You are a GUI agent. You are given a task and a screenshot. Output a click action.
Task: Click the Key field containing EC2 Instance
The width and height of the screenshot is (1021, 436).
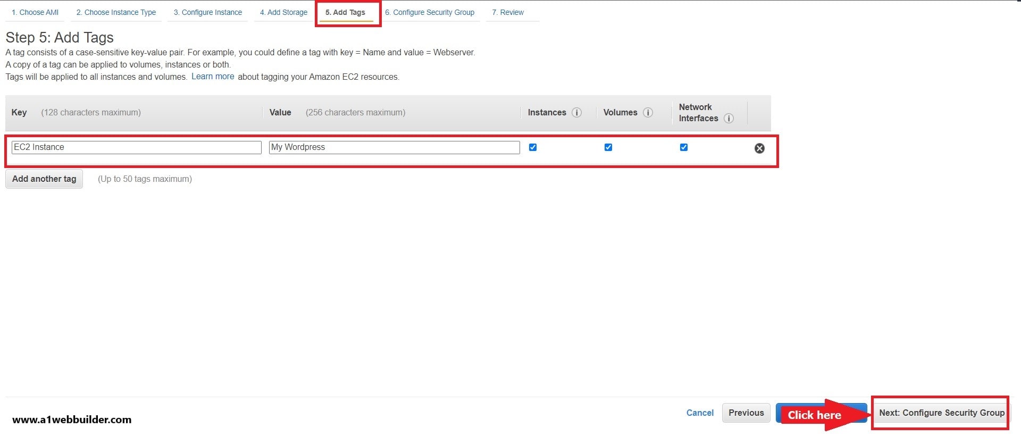click(x=137, y=147)
